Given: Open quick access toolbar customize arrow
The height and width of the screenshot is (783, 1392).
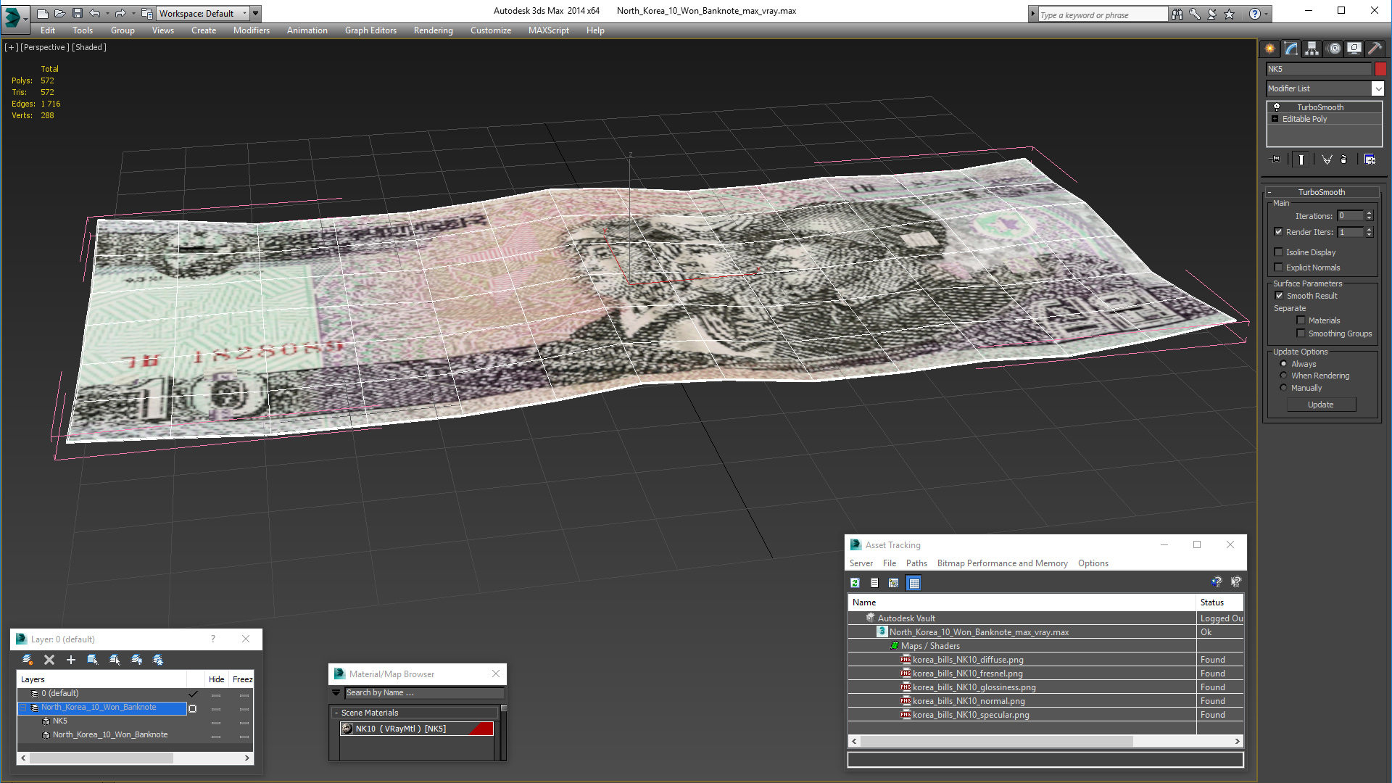Looking at the screenshot, I should point(255,13).
